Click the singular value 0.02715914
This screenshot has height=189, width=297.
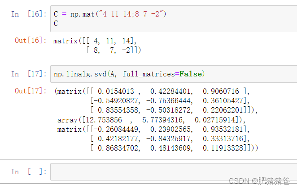point(215,120)
